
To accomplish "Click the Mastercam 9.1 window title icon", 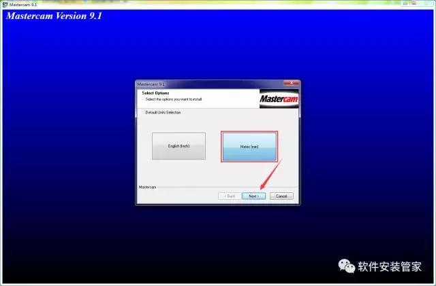I will click(5, 4).
